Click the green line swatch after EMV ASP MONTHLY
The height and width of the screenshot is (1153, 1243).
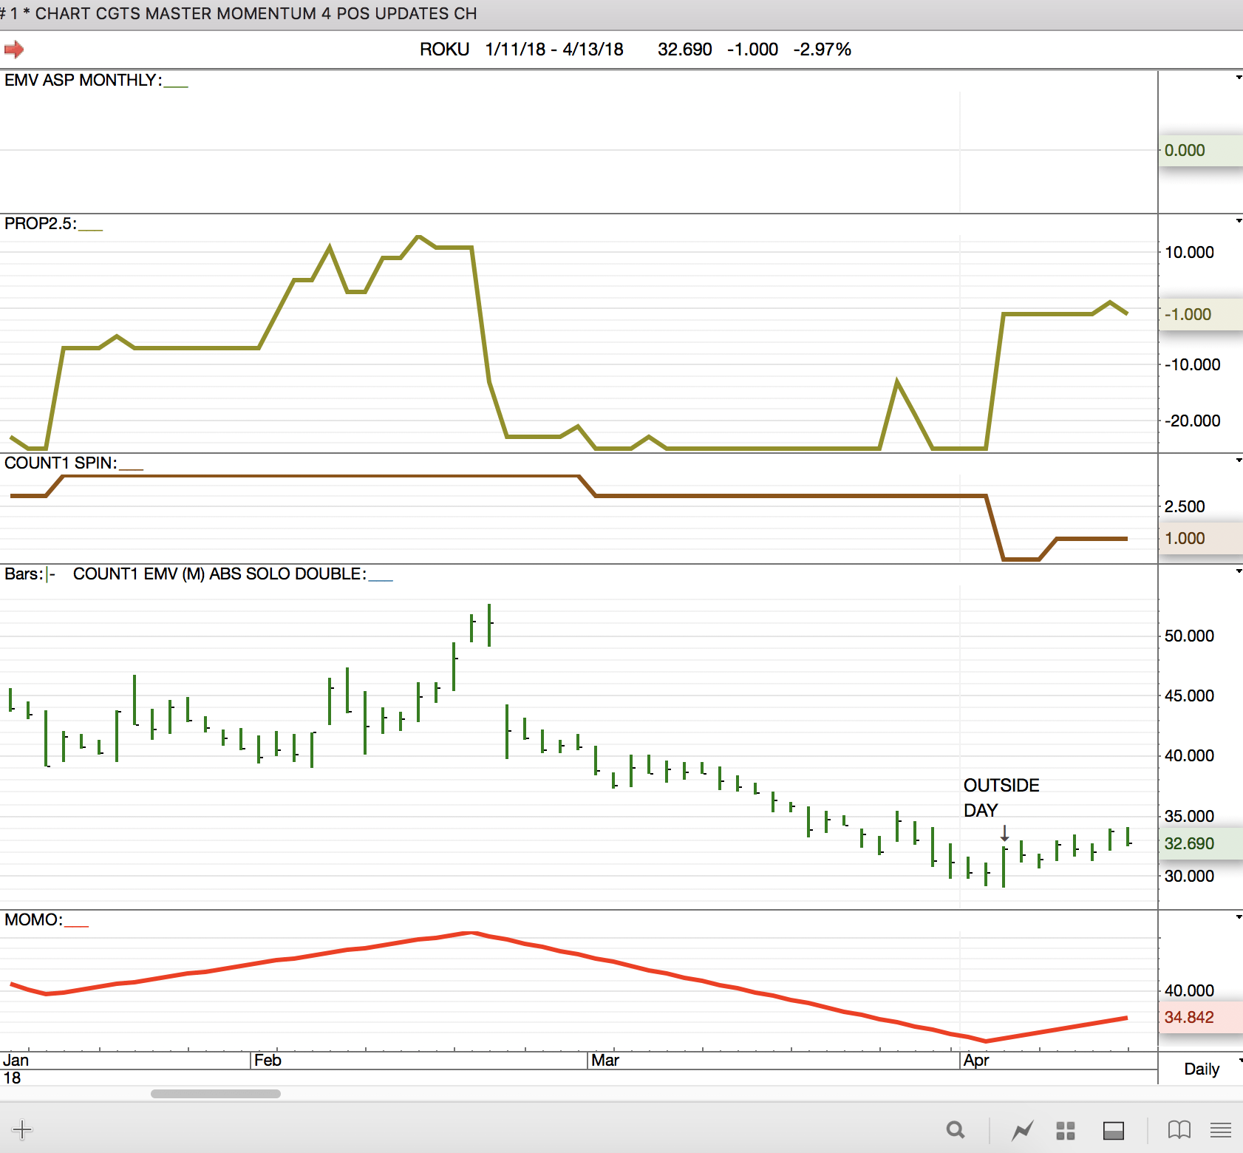pos(176,86)
